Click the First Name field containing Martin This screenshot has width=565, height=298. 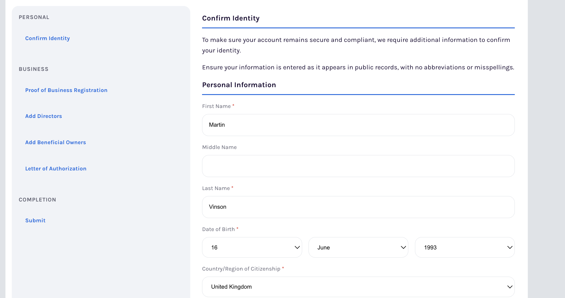coord(358,125)
